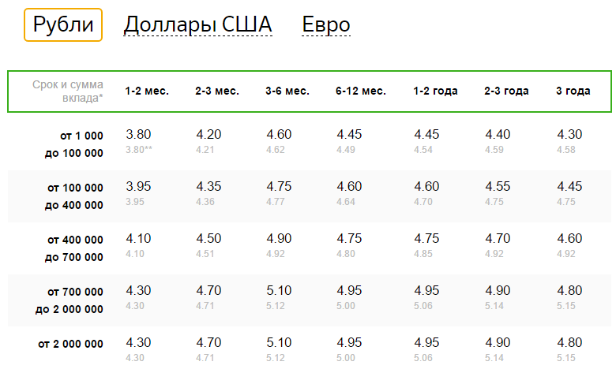
Task: Select the от 1 000 до 100 000 row
Action: pyautogui.click(x=310, y=143)
